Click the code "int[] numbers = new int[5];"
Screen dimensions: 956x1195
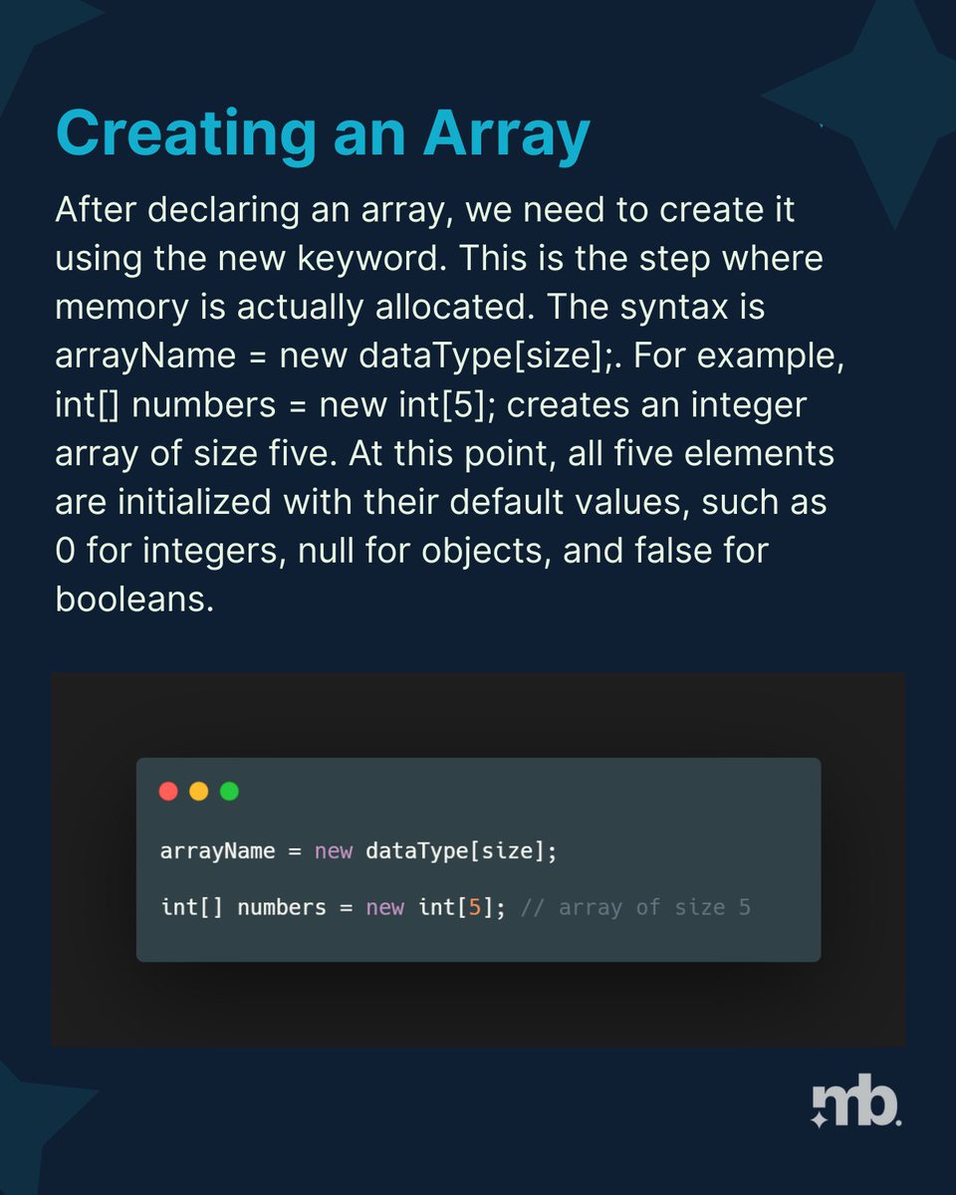(x=334, y=908)
